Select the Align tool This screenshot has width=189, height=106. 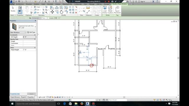(x=52, y=8)
